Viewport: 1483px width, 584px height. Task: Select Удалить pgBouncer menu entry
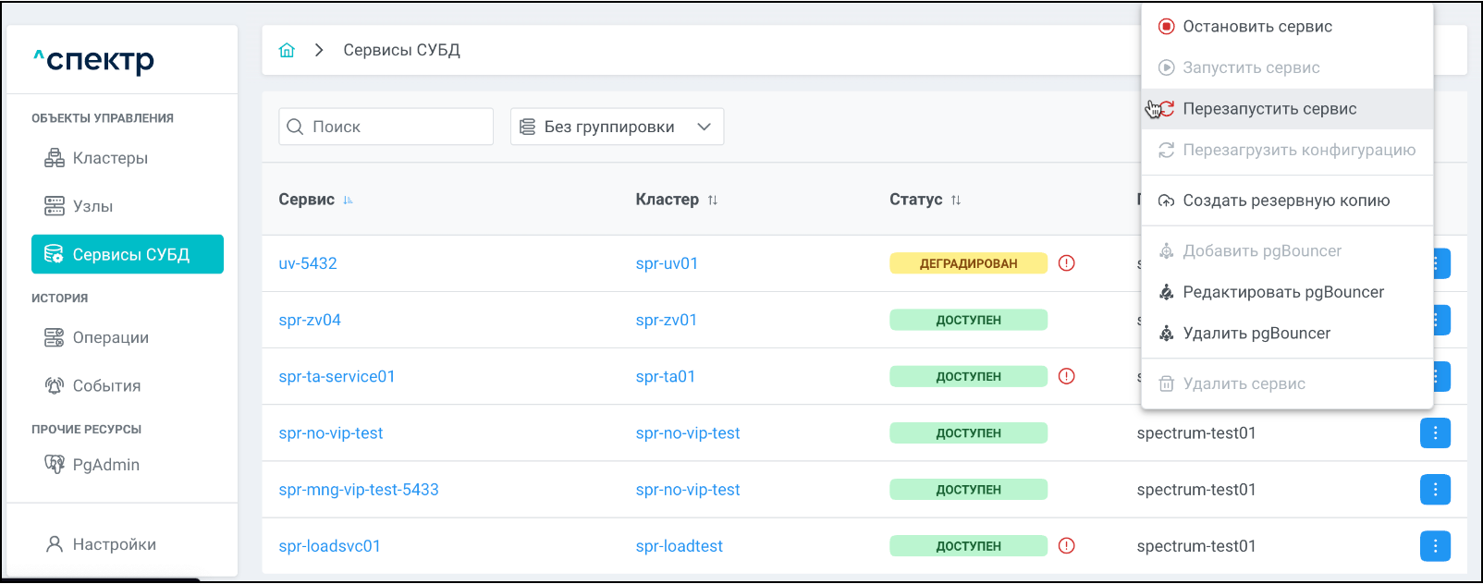pyautogui.click(x=1256, y=334)
